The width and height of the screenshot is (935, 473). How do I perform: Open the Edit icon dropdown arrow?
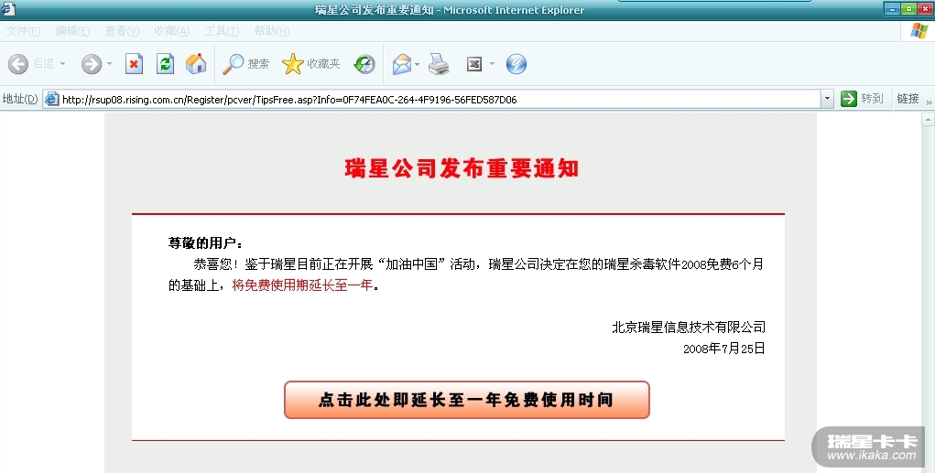[492, 64]
